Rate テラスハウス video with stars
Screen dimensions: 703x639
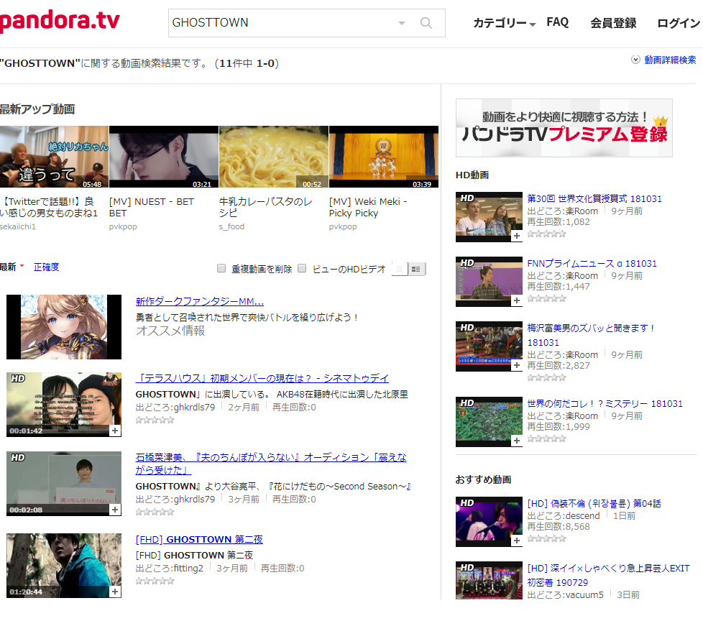pos(155,420)
